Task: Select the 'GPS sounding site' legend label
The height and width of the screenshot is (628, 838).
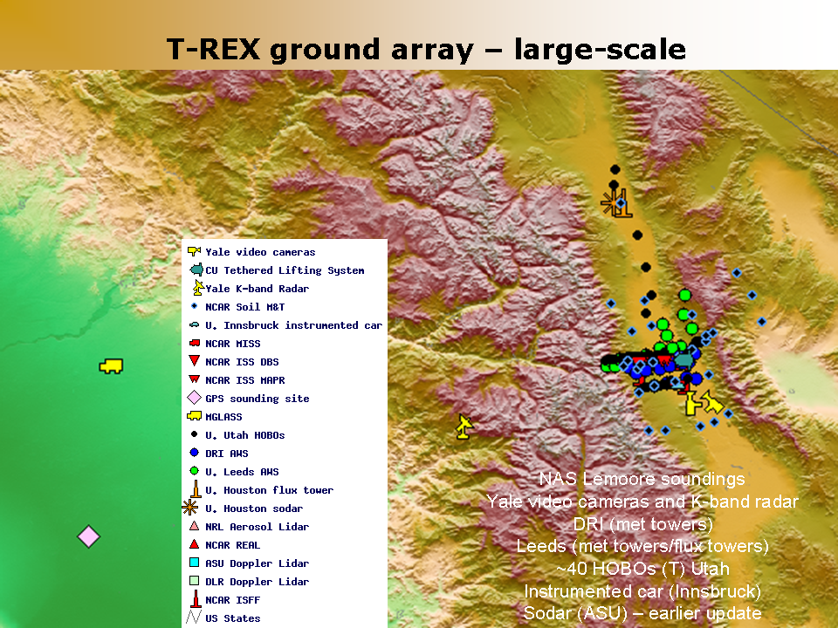Action: (257, 399)
